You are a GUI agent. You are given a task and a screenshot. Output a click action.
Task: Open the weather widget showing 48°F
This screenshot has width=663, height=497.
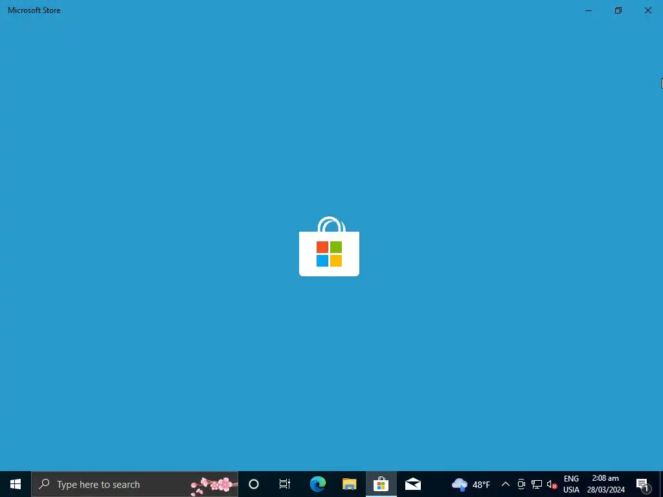click(x=471, y=484)
